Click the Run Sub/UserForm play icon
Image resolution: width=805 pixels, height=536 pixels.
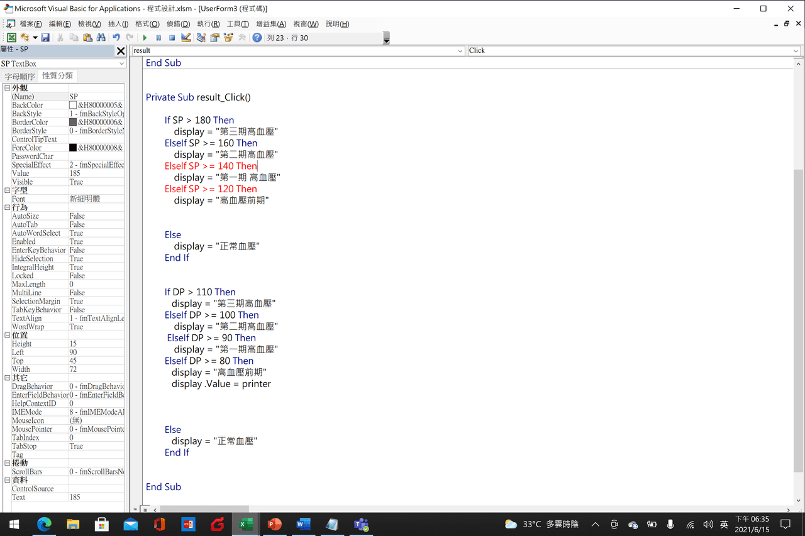[145, 38]
